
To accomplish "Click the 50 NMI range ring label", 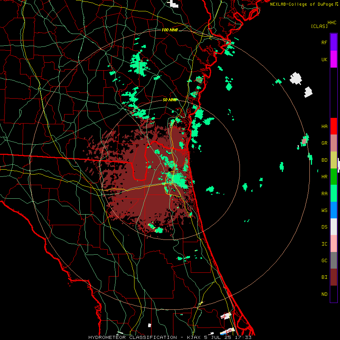I will tap(170, 100).
